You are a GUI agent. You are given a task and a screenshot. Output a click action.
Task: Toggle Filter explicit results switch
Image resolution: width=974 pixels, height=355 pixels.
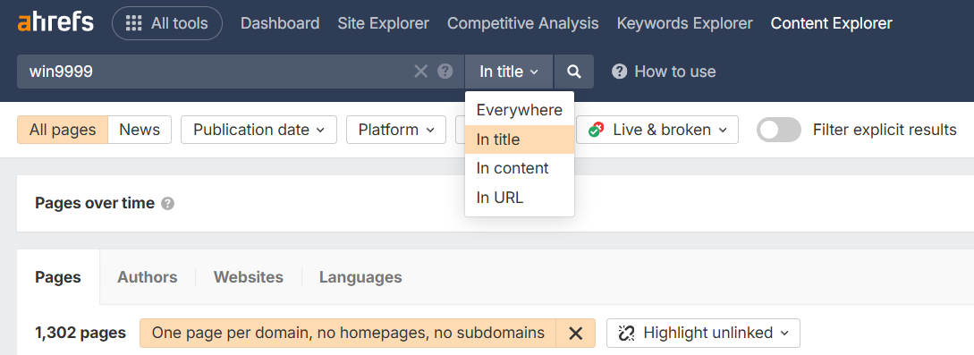(x=779, y=130)
